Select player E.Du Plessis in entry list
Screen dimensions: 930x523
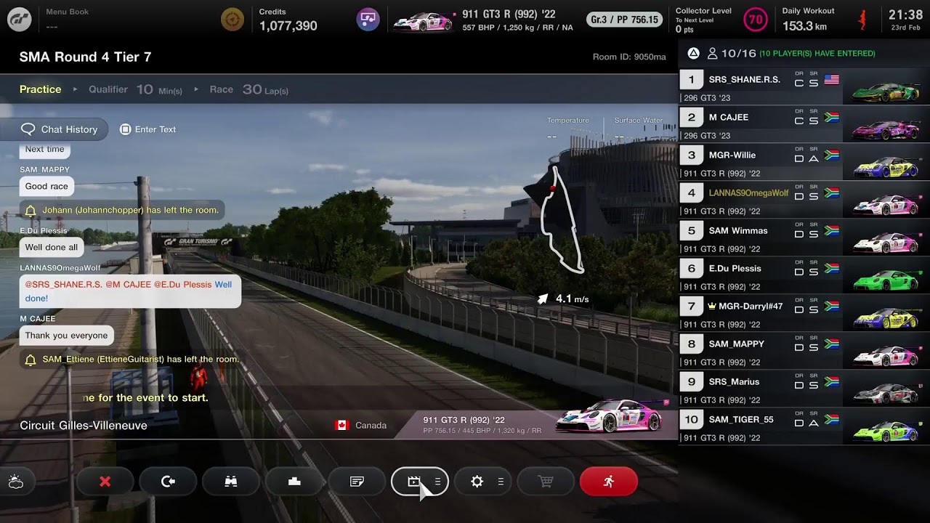tap(804, 275)
